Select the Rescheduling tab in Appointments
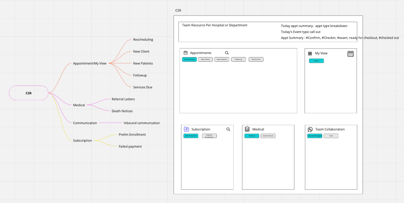The image size is (404, 203). click(189, 60)
